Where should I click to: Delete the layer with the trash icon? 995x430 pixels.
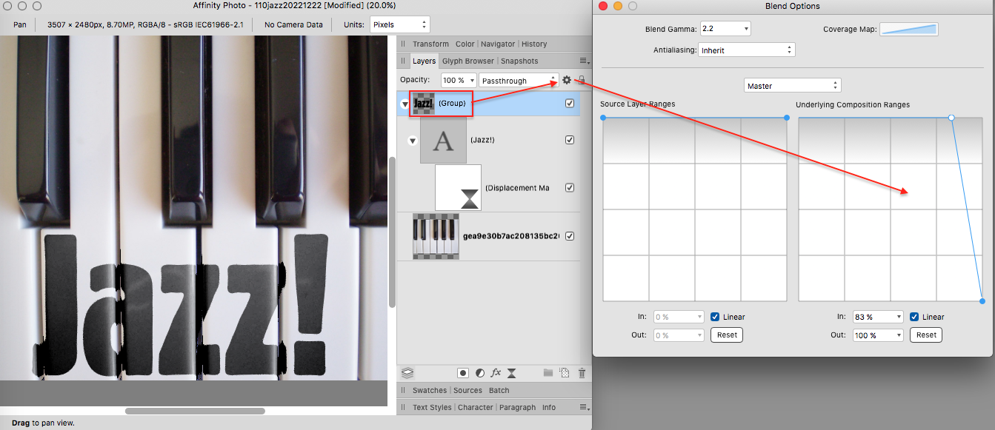pos(582,373)
